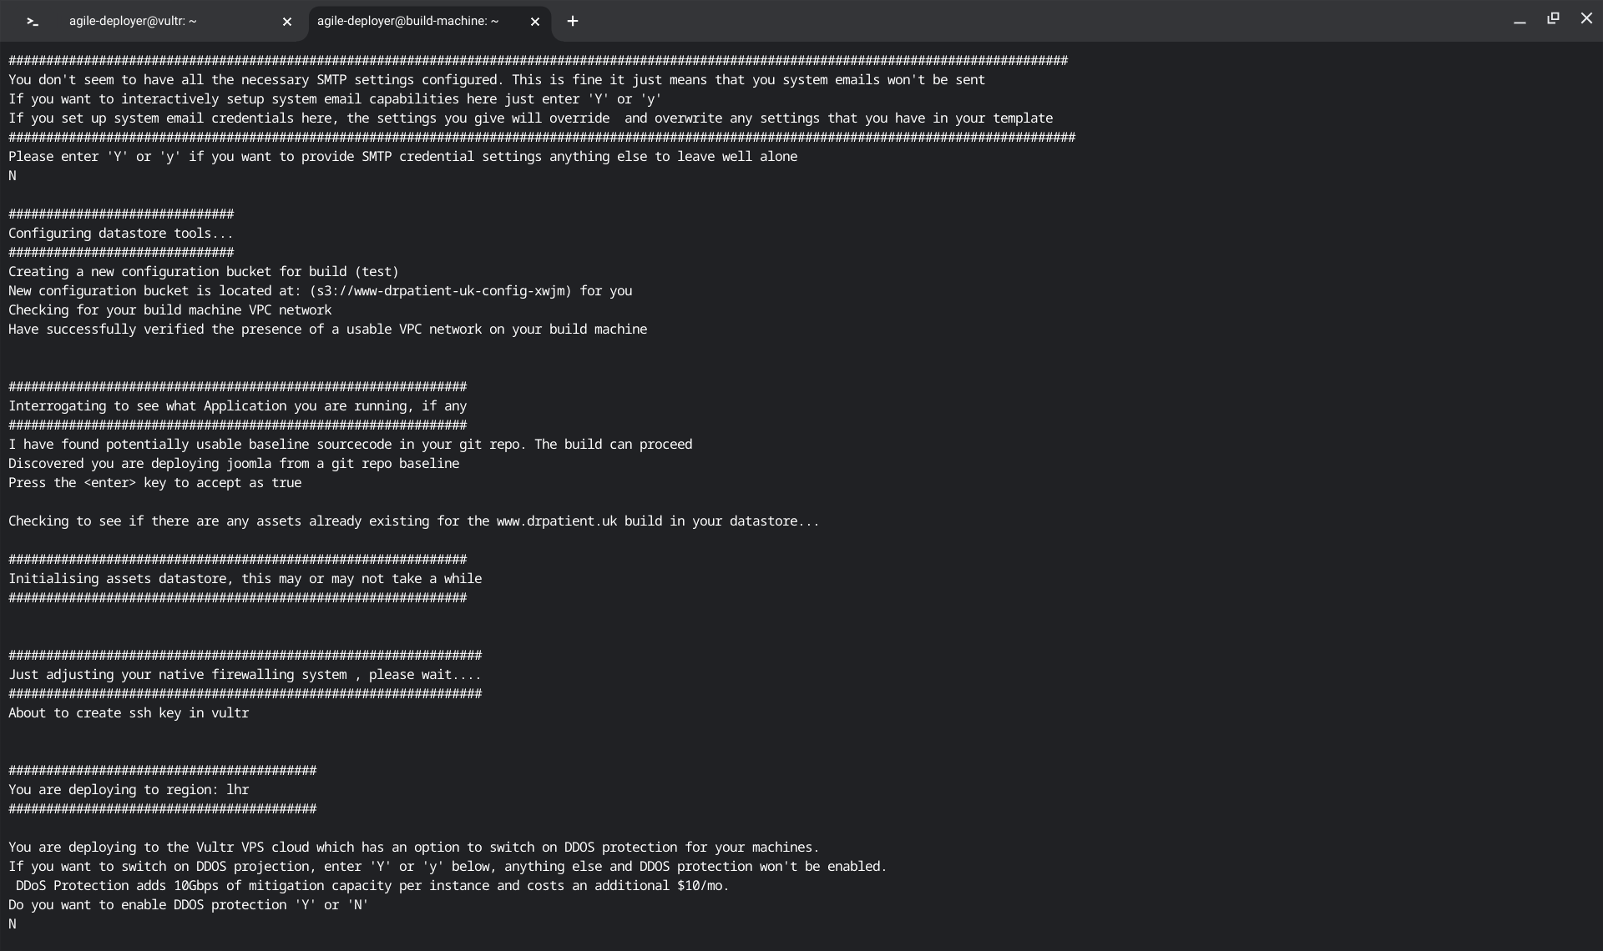Click the 'Initialising assets datastore' message
Viewport: 1603px width, 951px height.
(x=245, y=579)
